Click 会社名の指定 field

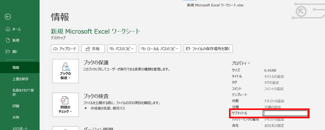pos(274,126)
